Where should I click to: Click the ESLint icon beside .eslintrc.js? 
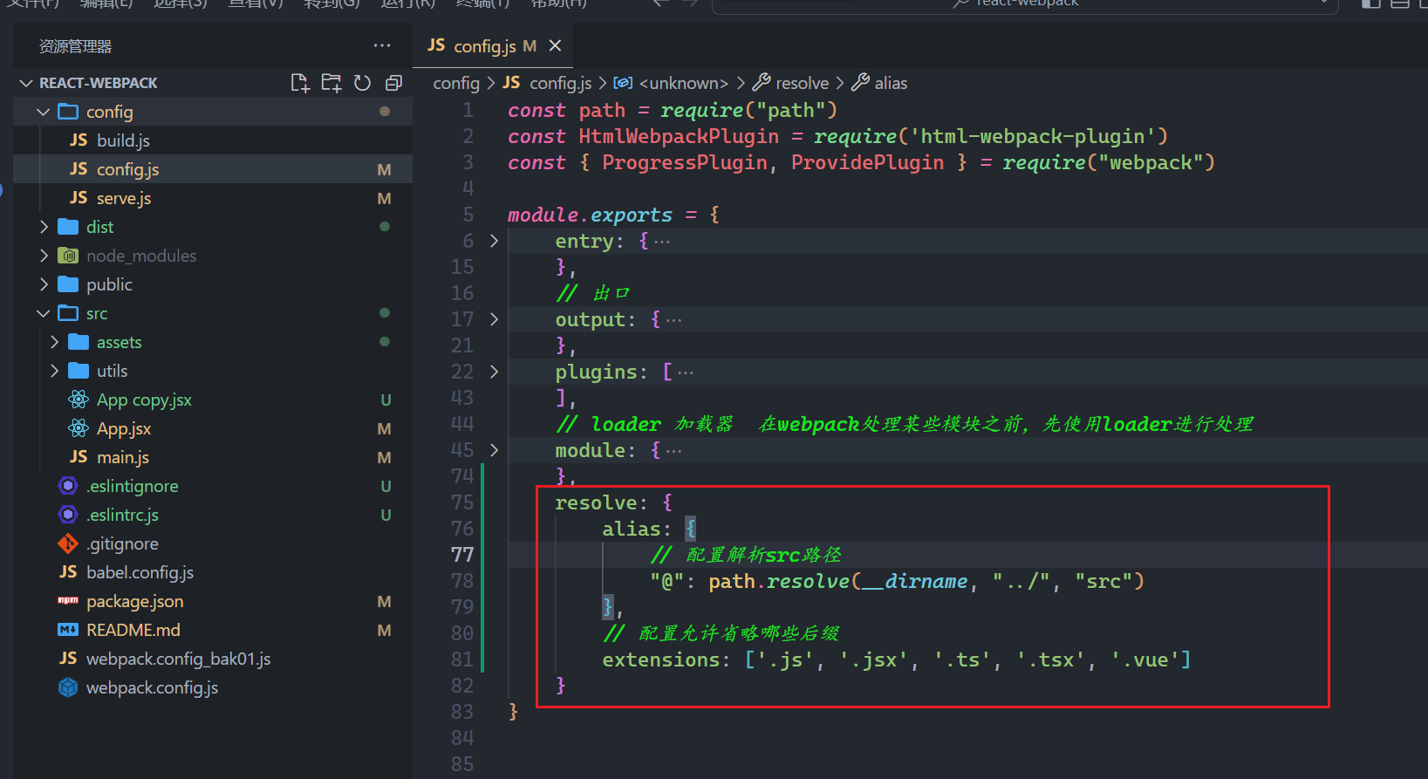tap(68, 515)
